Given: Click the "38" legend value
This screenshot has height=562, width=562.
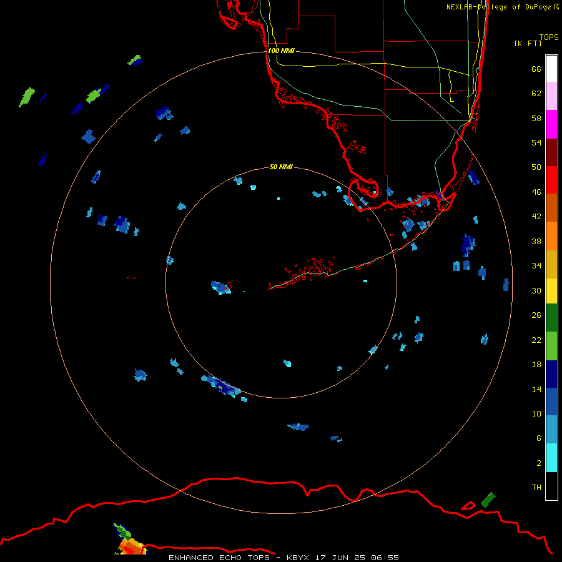Looking at the screenshot, I should point(536,241).
